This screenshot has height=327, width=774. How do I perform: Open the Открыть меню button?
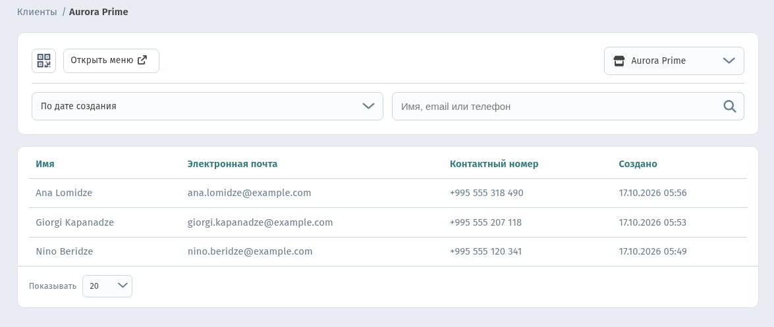(x=111, y=61)
